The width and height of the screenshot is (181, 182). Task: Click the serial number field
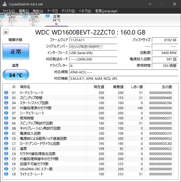pyautogui.click(x=93, y=46)
